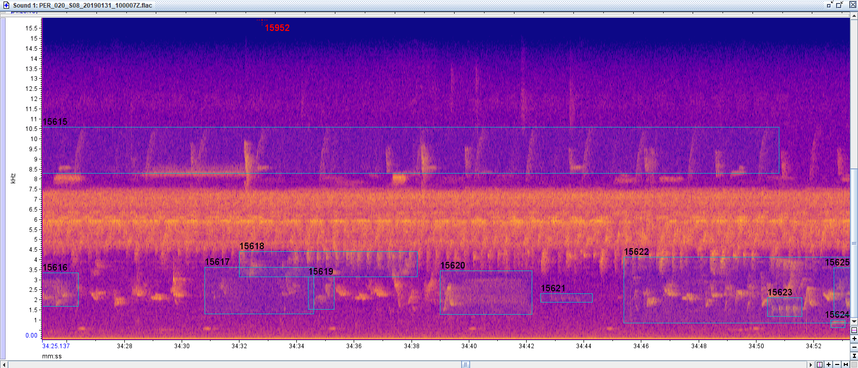The width and height of the screenshot is (858, 368).
Task: Click the mm:ss axis unit label
Action: coord(52,356)
